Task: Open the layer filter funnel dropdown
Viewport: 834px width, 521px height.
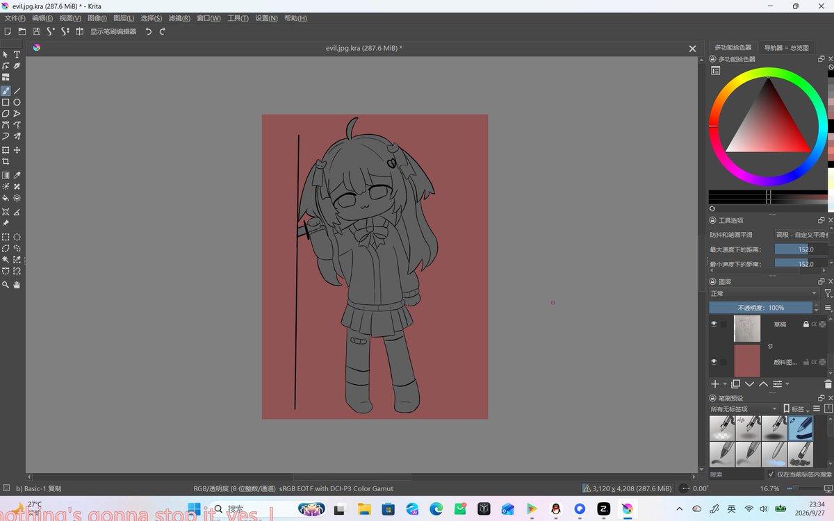Action: 828,294
